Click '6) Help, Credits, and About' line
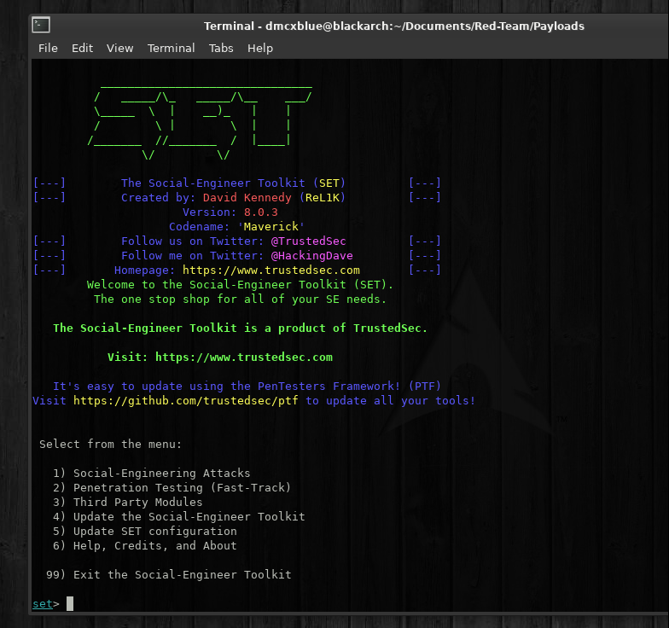This screenshot has width=669, height=628. point(145,546)
